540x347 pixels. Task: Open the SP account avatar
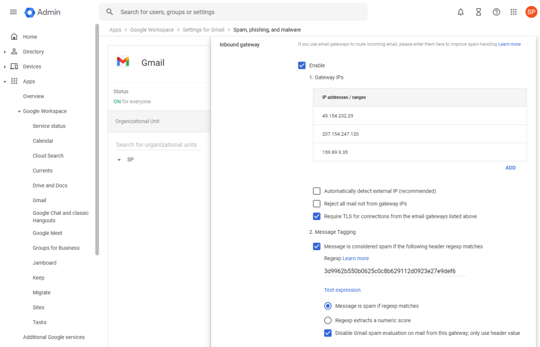click(531, 12)
